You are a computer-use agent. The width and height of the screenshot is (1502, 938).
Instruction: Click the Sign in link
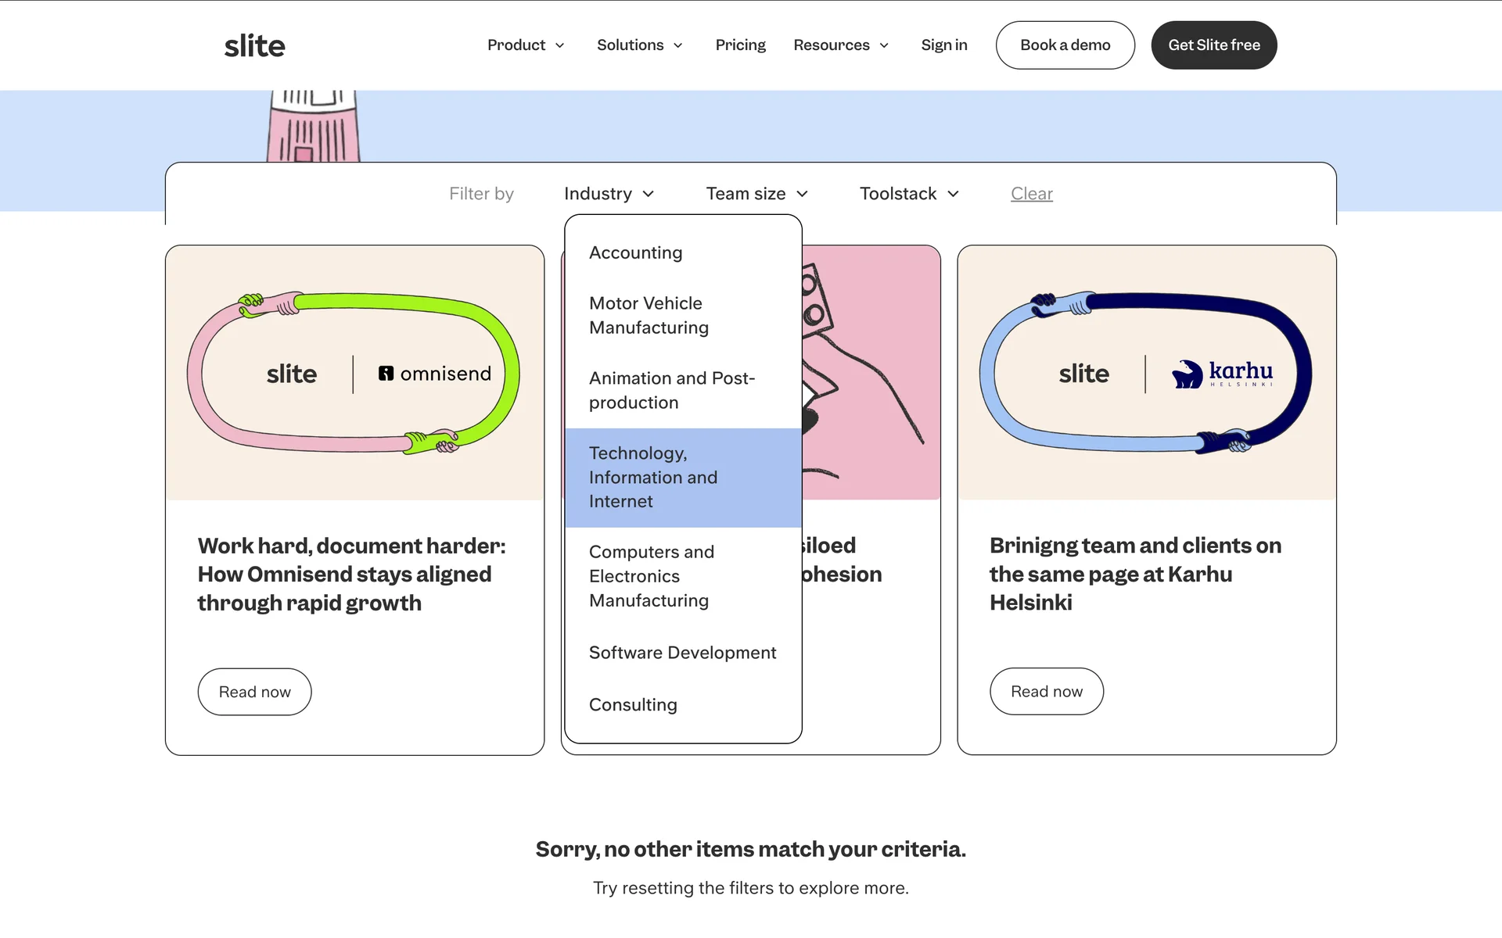pyautogui.click(x=943, y=45)
